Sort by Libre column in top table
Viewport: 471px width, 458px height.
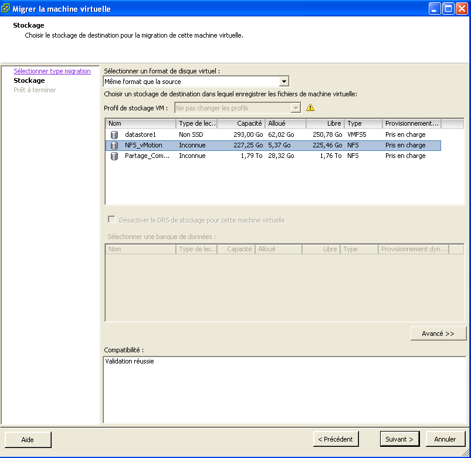click(x=326, y=123)
